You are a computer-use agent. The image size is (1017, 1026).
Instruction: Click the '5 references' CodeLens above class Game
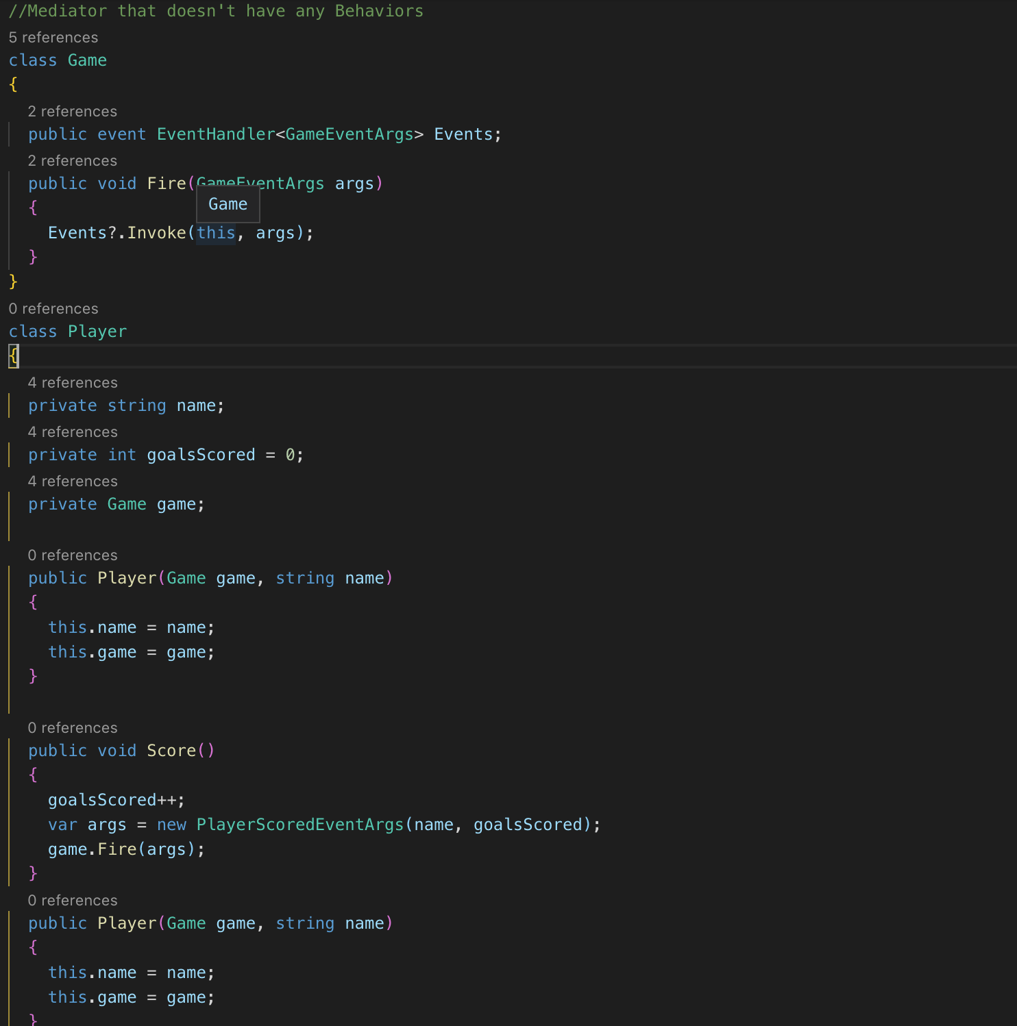pos(53,37)
